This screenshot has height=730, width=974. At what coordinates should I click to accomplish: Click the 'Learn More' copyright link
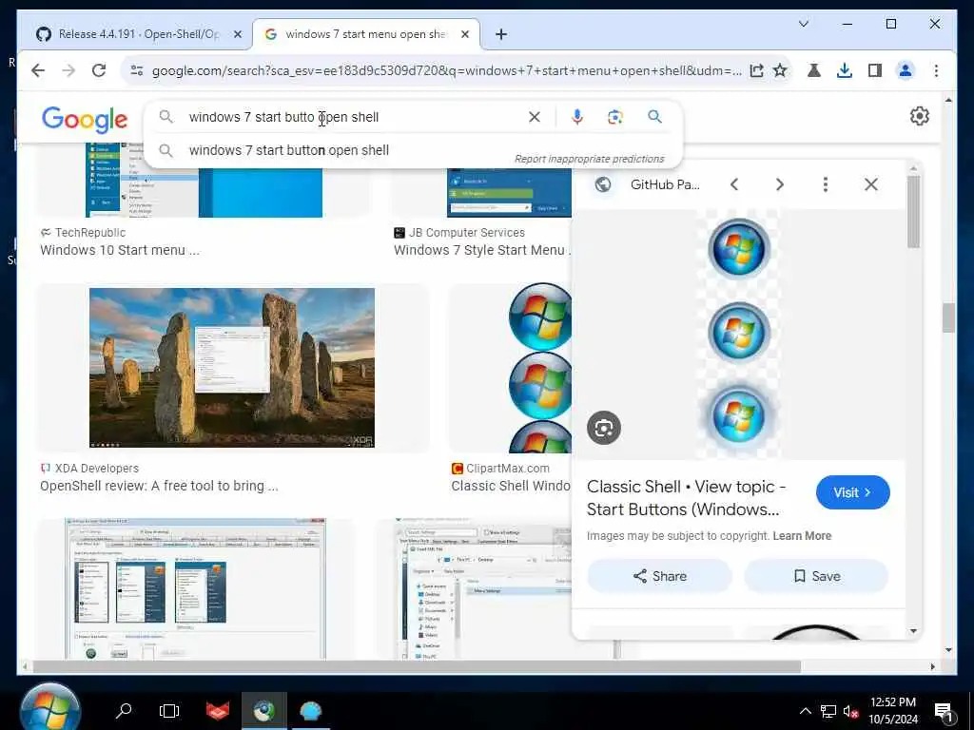click(x=802, y=536)
